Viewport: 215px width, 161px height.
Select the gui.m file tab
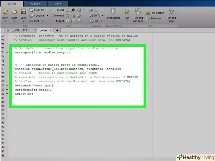point(43,30)
